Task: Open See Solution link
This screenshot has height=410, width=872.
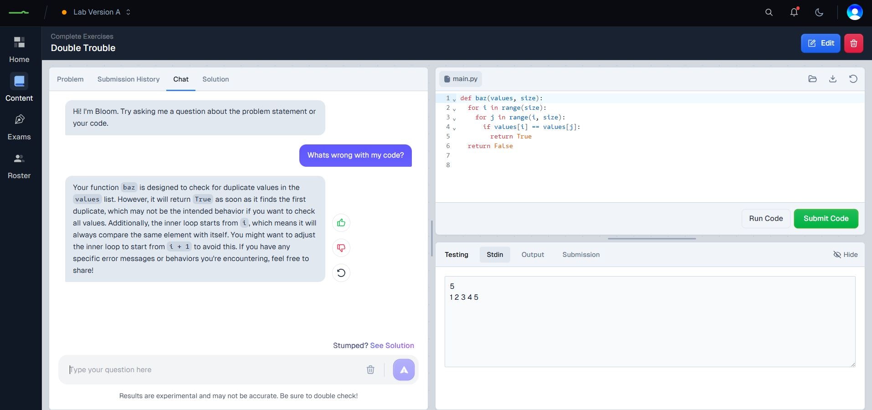Action: point(392,345)
